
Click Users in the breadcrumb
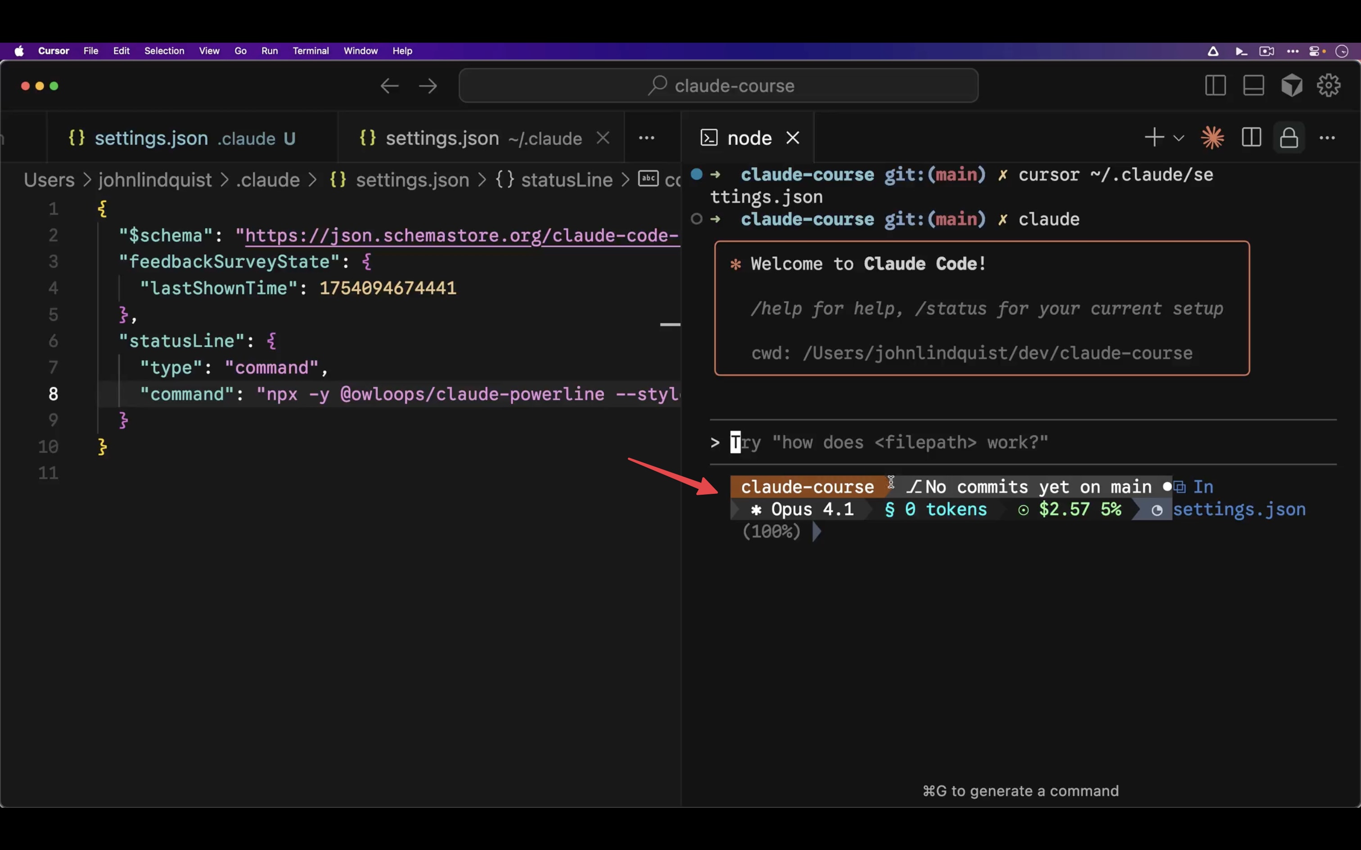(x=49, y=180)
